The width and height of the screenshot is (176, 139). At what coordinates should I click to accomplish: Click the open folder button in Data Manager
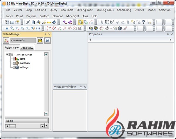click(40, 40)
